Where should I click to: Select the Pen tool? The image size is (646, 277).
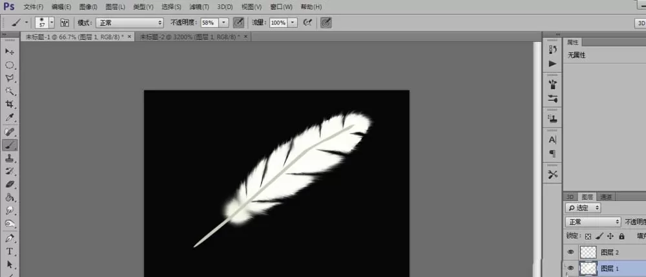coord(10,238)
